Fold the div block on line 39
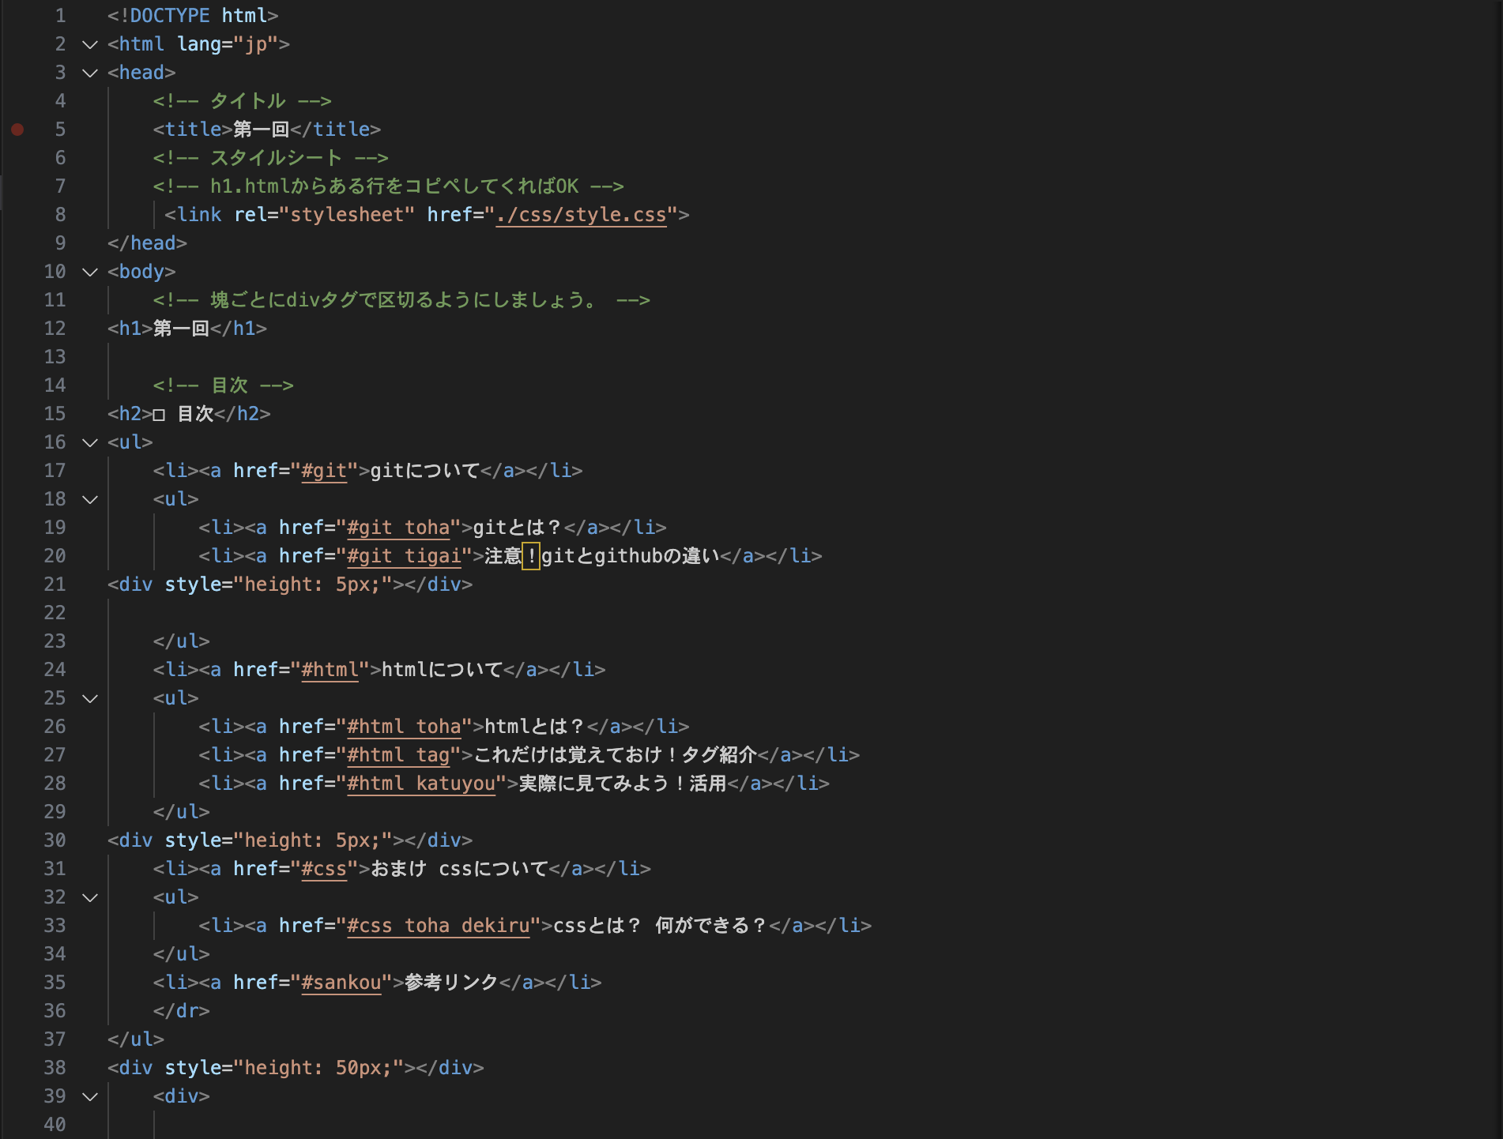Viewport: 1503px width, 1139px height. pyautogui.click(x=90, y=1097)
